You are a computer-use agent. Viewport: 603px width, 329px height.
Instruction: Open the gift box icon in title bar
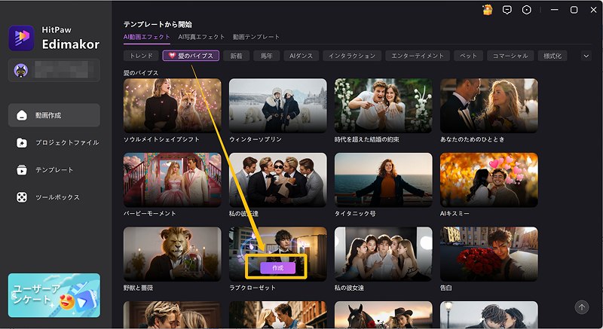point(488,10)
